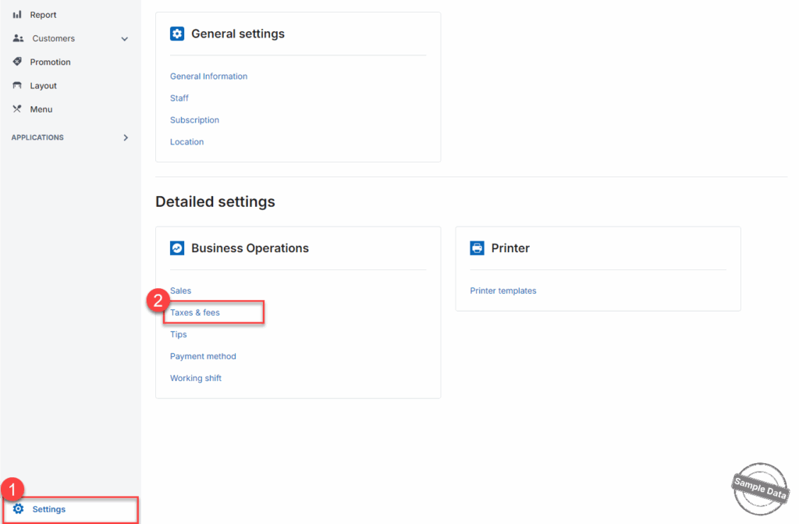The width and height of the screenshot is (799, 524).
Task: Click the General settings gear icon
Action: coord(177,34)
